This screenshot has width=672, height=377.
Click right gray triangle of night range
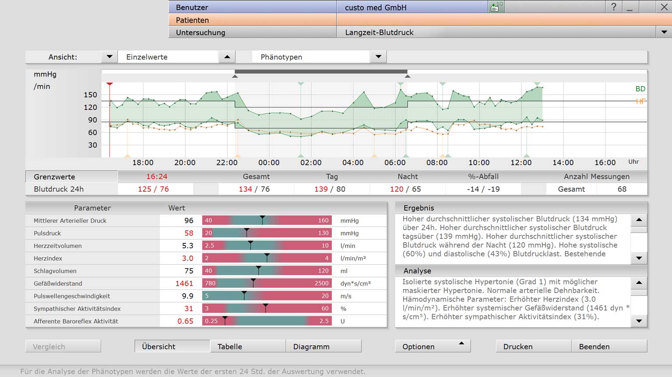(408, 76)
